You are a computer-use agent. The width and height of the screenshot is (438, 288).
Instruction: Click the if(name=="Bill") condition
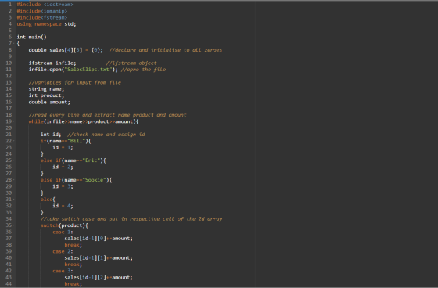click(x=66, y=141)
